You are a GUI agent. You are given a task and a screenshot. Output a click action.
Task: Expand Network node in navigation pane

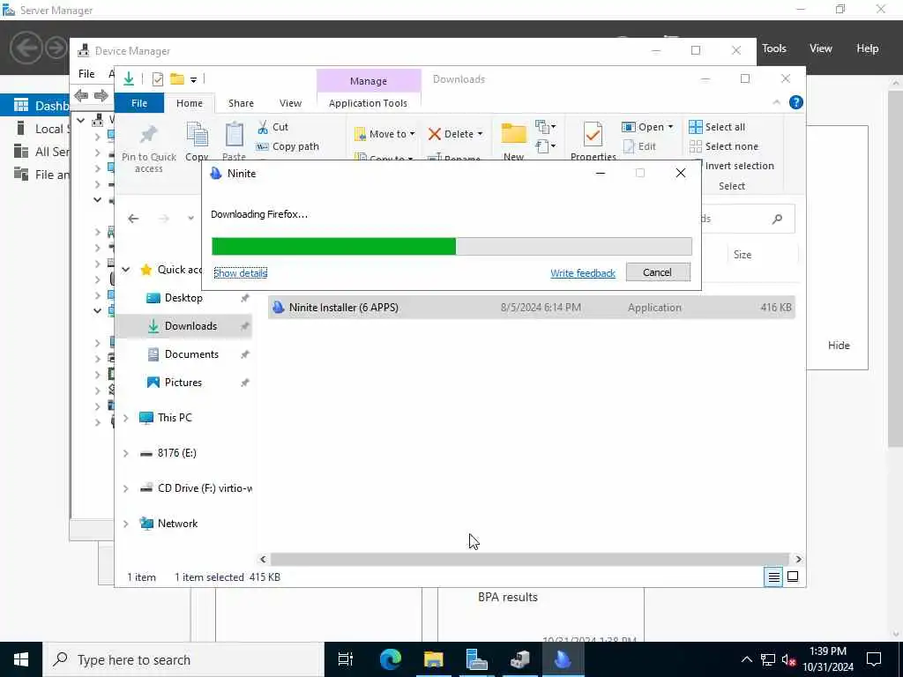pyautogui.click(x=125, y=524)
